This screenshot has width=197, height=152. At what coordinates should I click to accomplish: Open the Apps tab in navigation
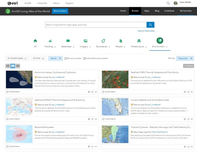pos(147,11)
